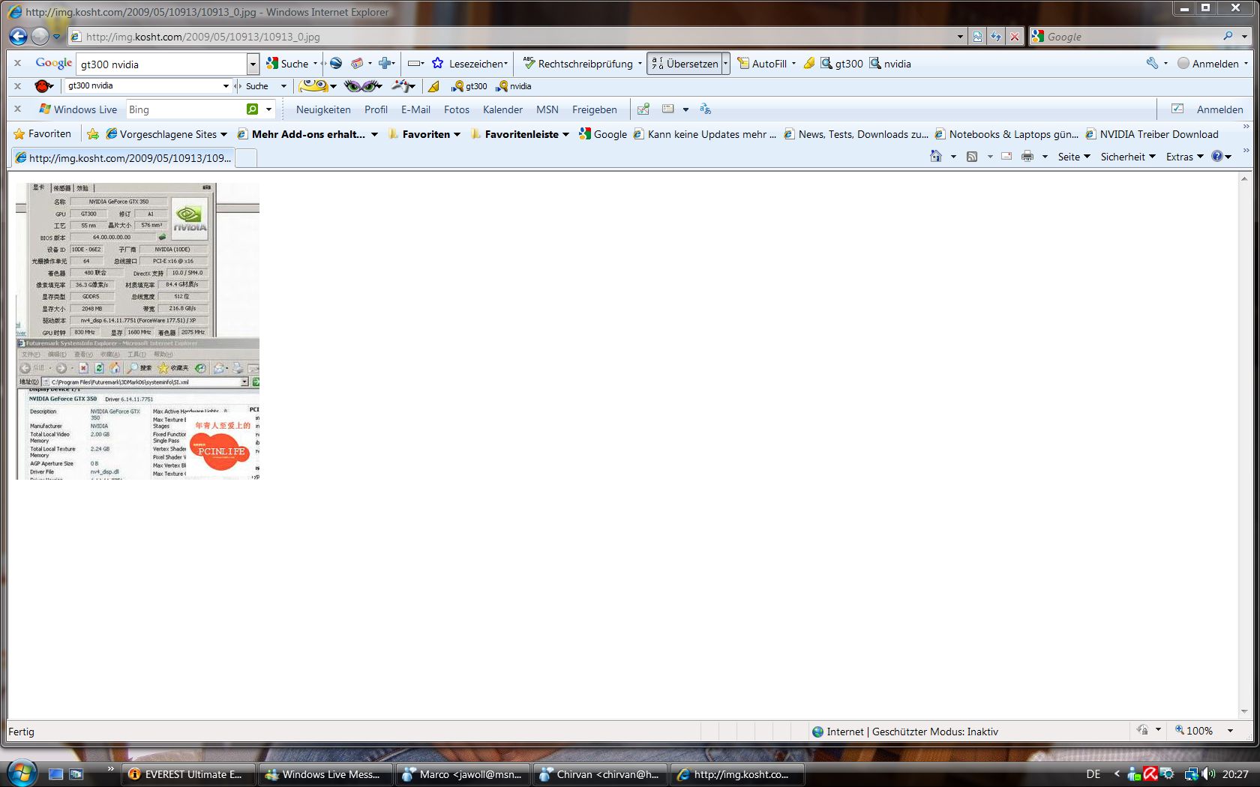Go back with the browser Back arrow
The height and width of the screenshot is (787, 1260).
coord(19,36)
